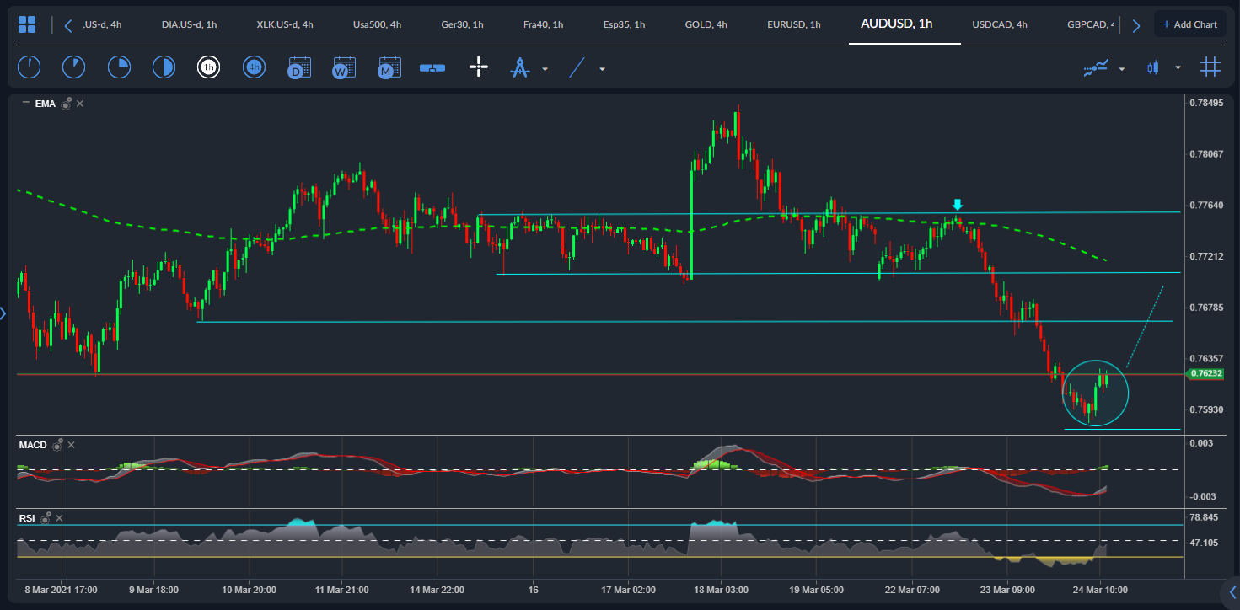This screenshot has height=610, width=1240.
Task: Select the 5-minute timeframe clock icon
Action: pyautogui.click(x=73, y=67)
